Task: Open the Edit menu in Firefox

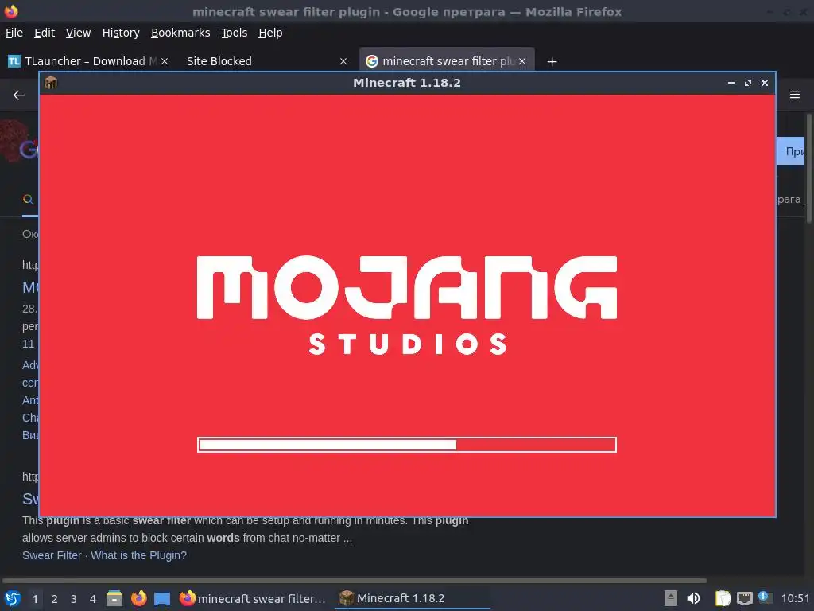Action: coord(45,33)
